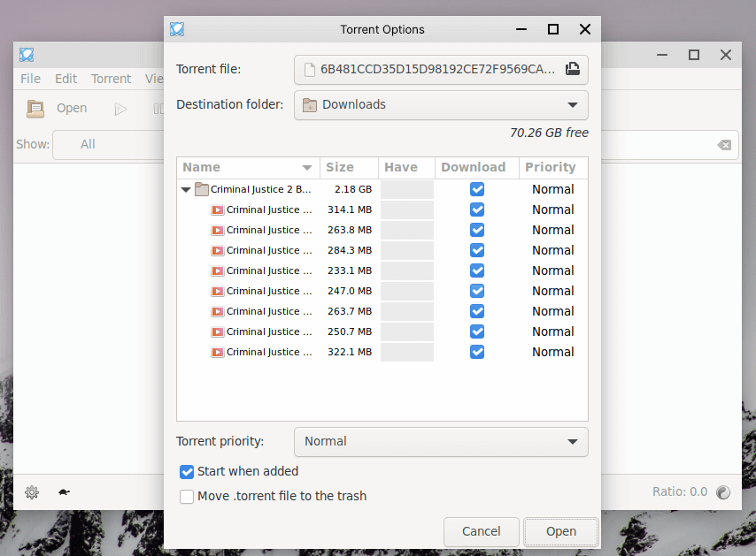756x556 pixels.
Task: Uncheck download for the 247.0 MB file
Action: point(477,291)
